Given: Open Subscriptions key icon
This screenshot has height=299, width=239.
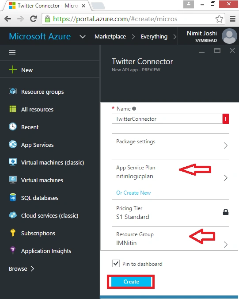Looking at the screenshot, I should pos(13,233).
